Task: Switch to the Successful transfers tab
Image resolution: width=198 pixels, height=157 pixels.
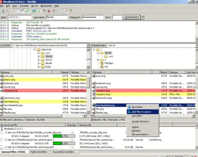Action: pyautogui.click(x=64, y=152)
